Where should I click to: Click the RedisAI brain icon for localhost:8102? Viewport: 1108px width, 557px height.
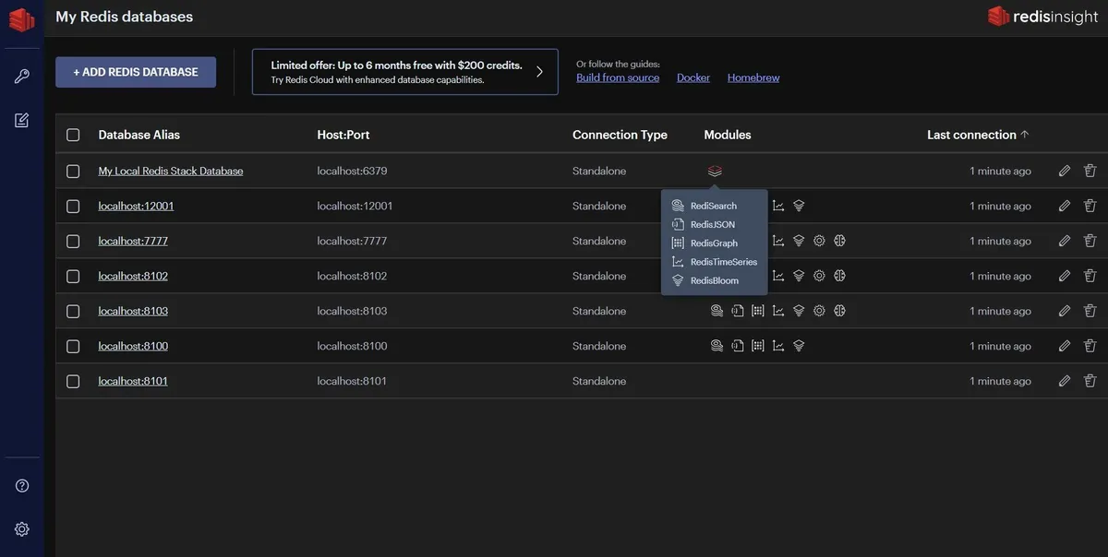[838, 274]
